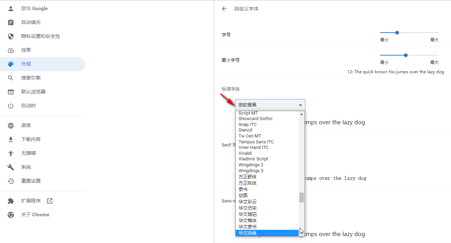Open the 您与 Google settings section
The height and width of the screenshot is (243, 451).
pyautogui.click(x=42, y=8)
